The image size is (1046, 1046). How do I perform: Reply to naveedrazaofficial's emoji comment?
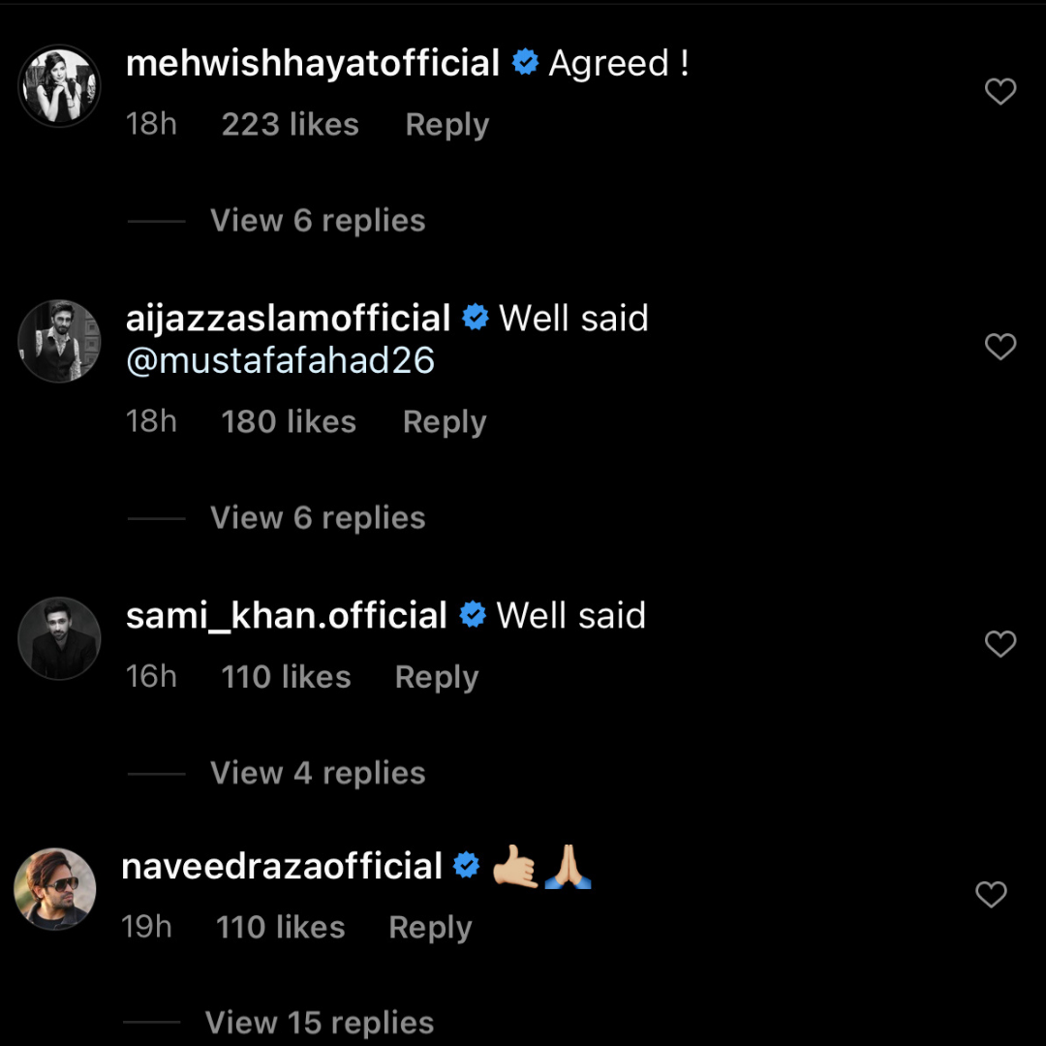pyautogui.click(x=430, y=928)
